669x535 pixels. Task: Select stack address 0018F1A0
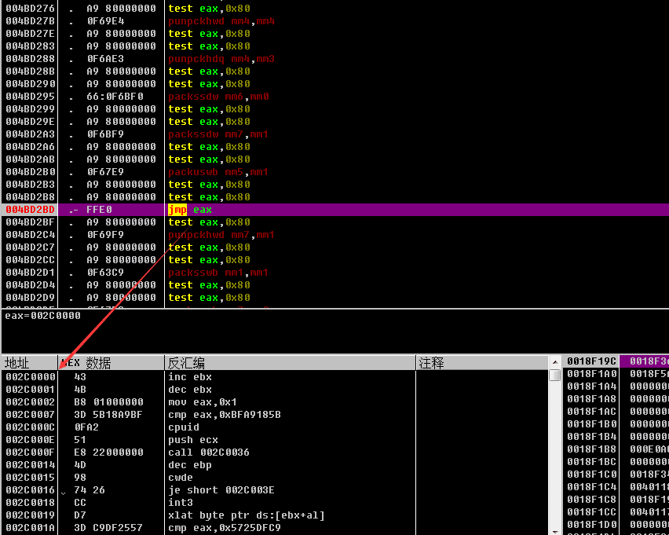592,374
